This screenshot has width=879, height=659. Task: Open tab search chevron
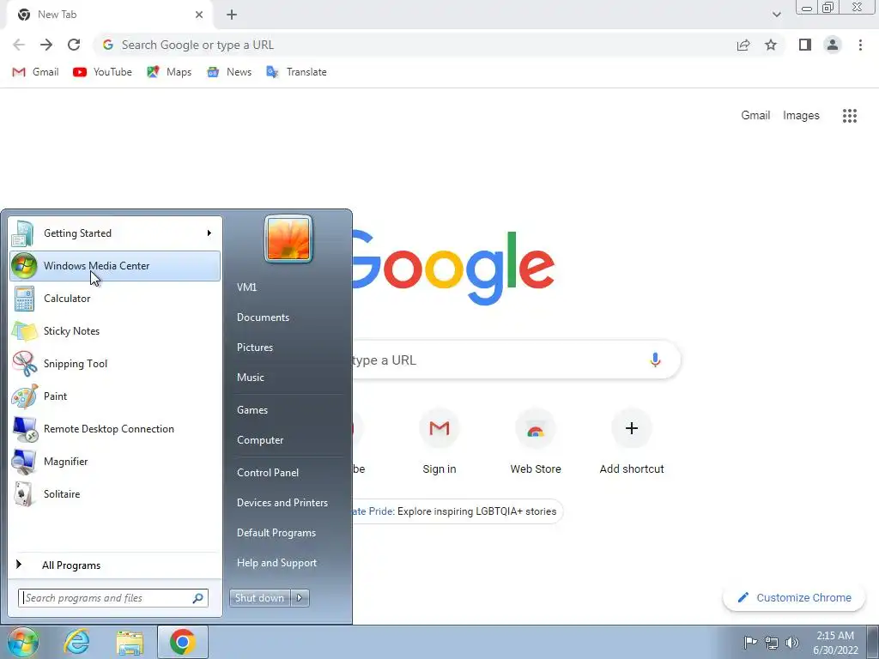(776, 15)
